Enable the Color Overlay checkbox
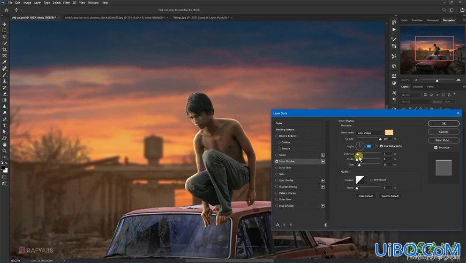The width and height of the screenshot is (466, 263). click(x=277, y=181)
